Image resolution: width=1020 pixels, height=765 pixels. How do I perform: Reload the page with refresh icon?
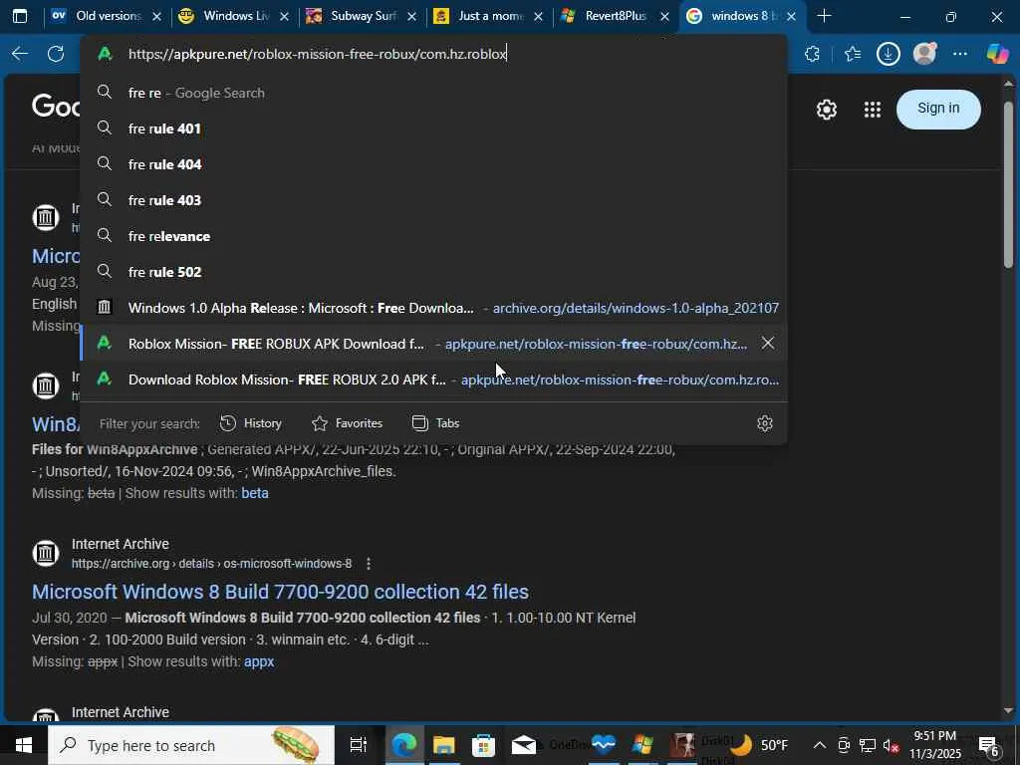(56, 54)
